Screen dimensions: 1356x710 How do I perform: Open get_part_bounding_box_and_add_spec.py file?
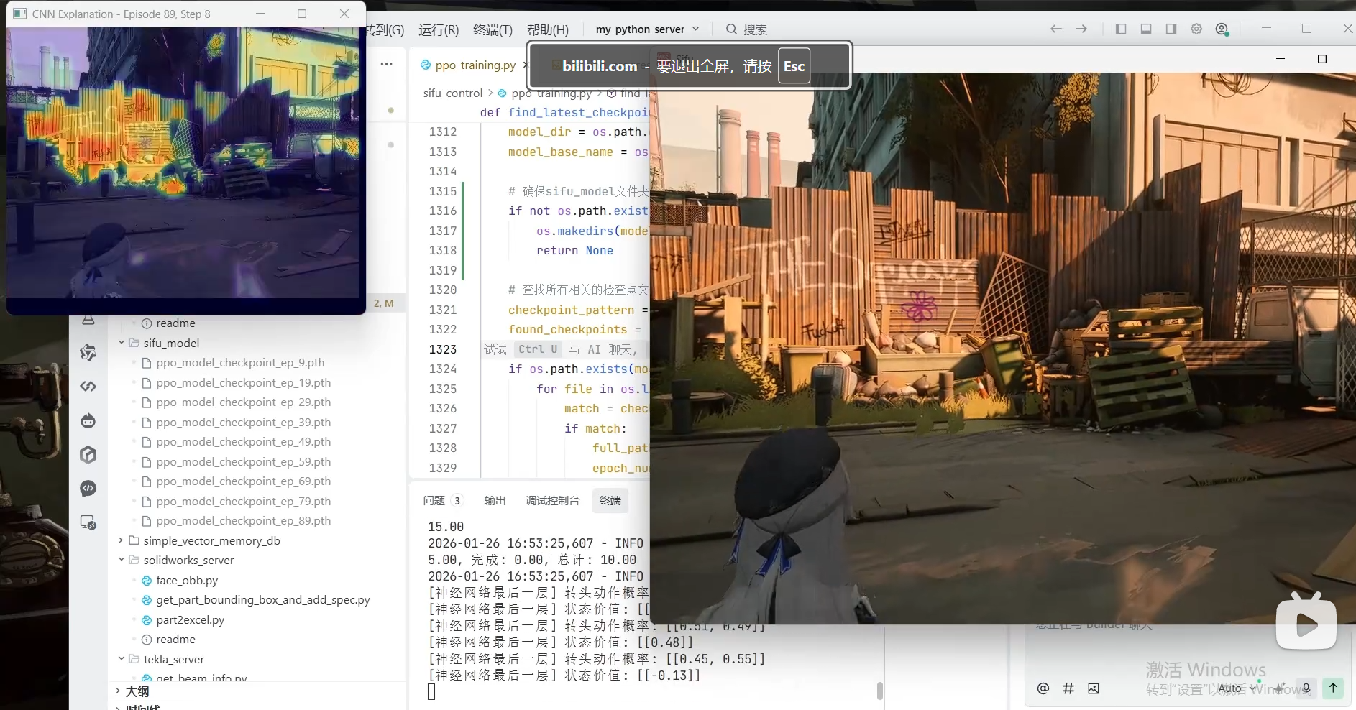(262, 600)
